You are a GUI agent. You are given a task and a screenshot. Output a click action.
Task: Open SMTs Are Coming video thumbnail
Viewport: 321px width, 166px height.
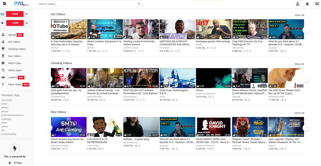(69, 127)
